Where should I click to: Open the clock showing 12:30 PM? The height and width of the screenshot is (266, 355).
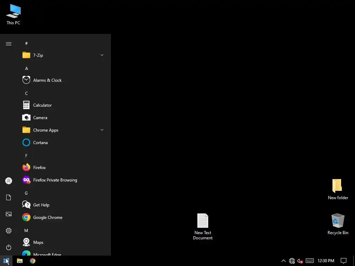[x=326, y=261]
